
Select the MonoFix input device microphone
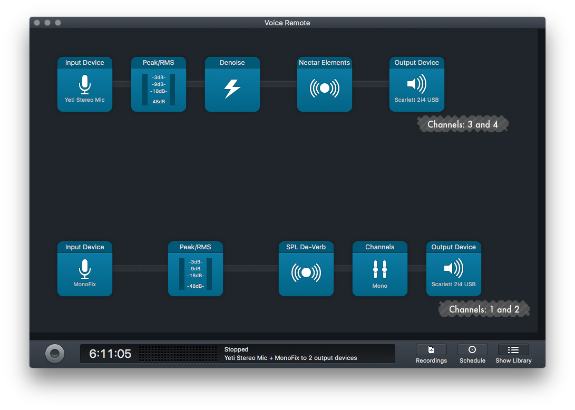pos(84,269)
